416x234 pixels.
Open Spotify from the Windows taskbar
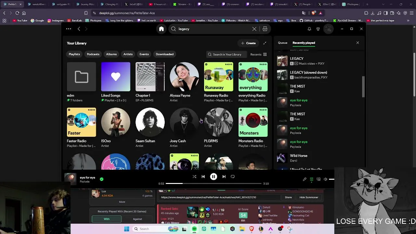click(x=194, y=229)
